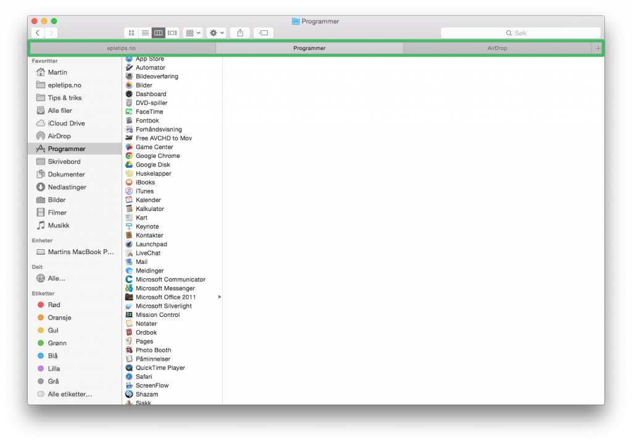632x444 pixels.
Task: Select iTunes app icon
Action: [x=129, y=191]
